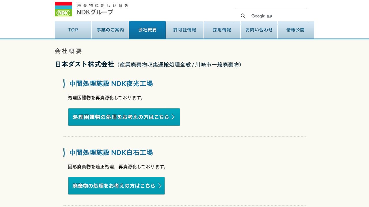Image resolution: width=369 pixels, height=207 pixels.
Task: Open the 情報公開 tab
Action: pos(296,30)
